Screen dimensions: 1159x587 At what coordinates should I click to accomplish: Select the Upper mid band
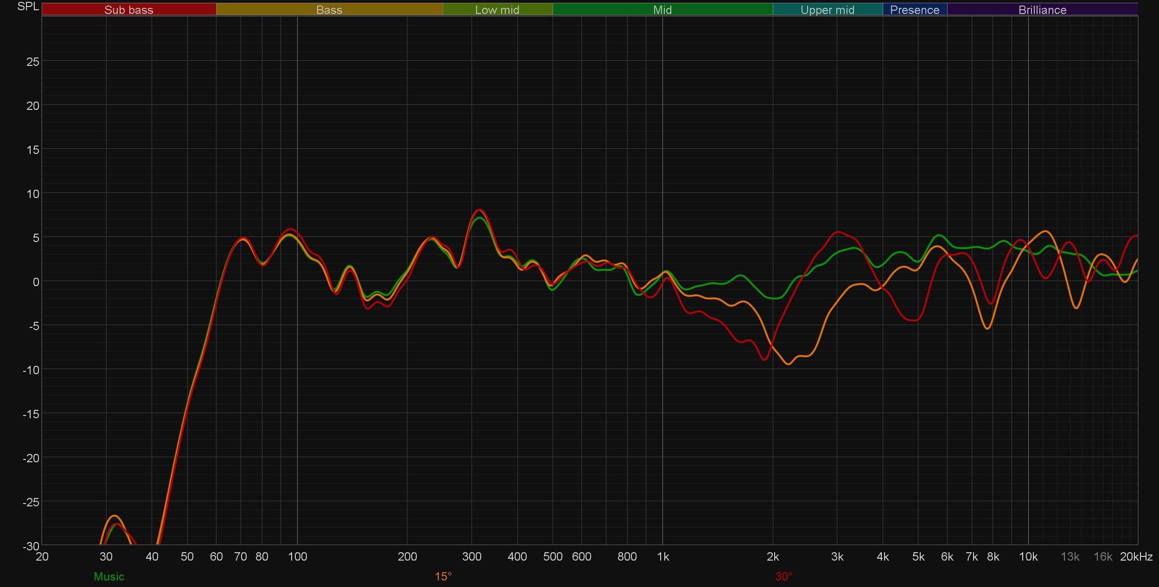827,10
